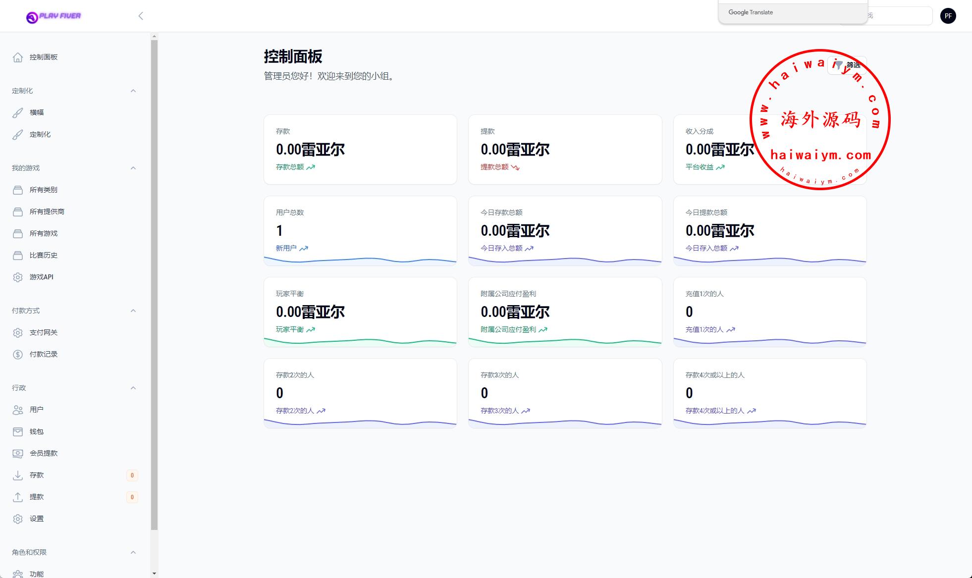Click the gear icon for 游戏API
This screenshot has height=578, width=972.
(18, 277)
